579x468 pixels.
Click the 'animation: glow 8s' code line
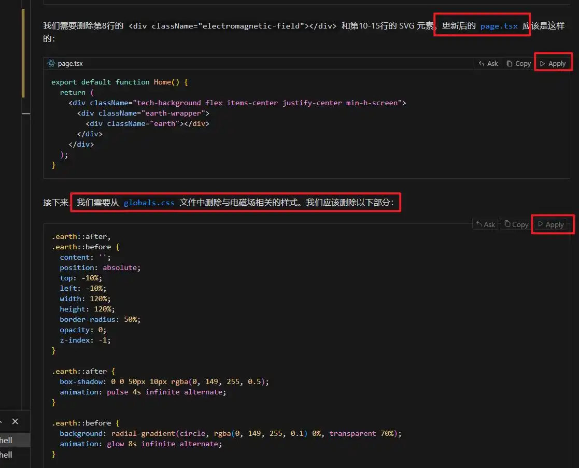[140, 444]
